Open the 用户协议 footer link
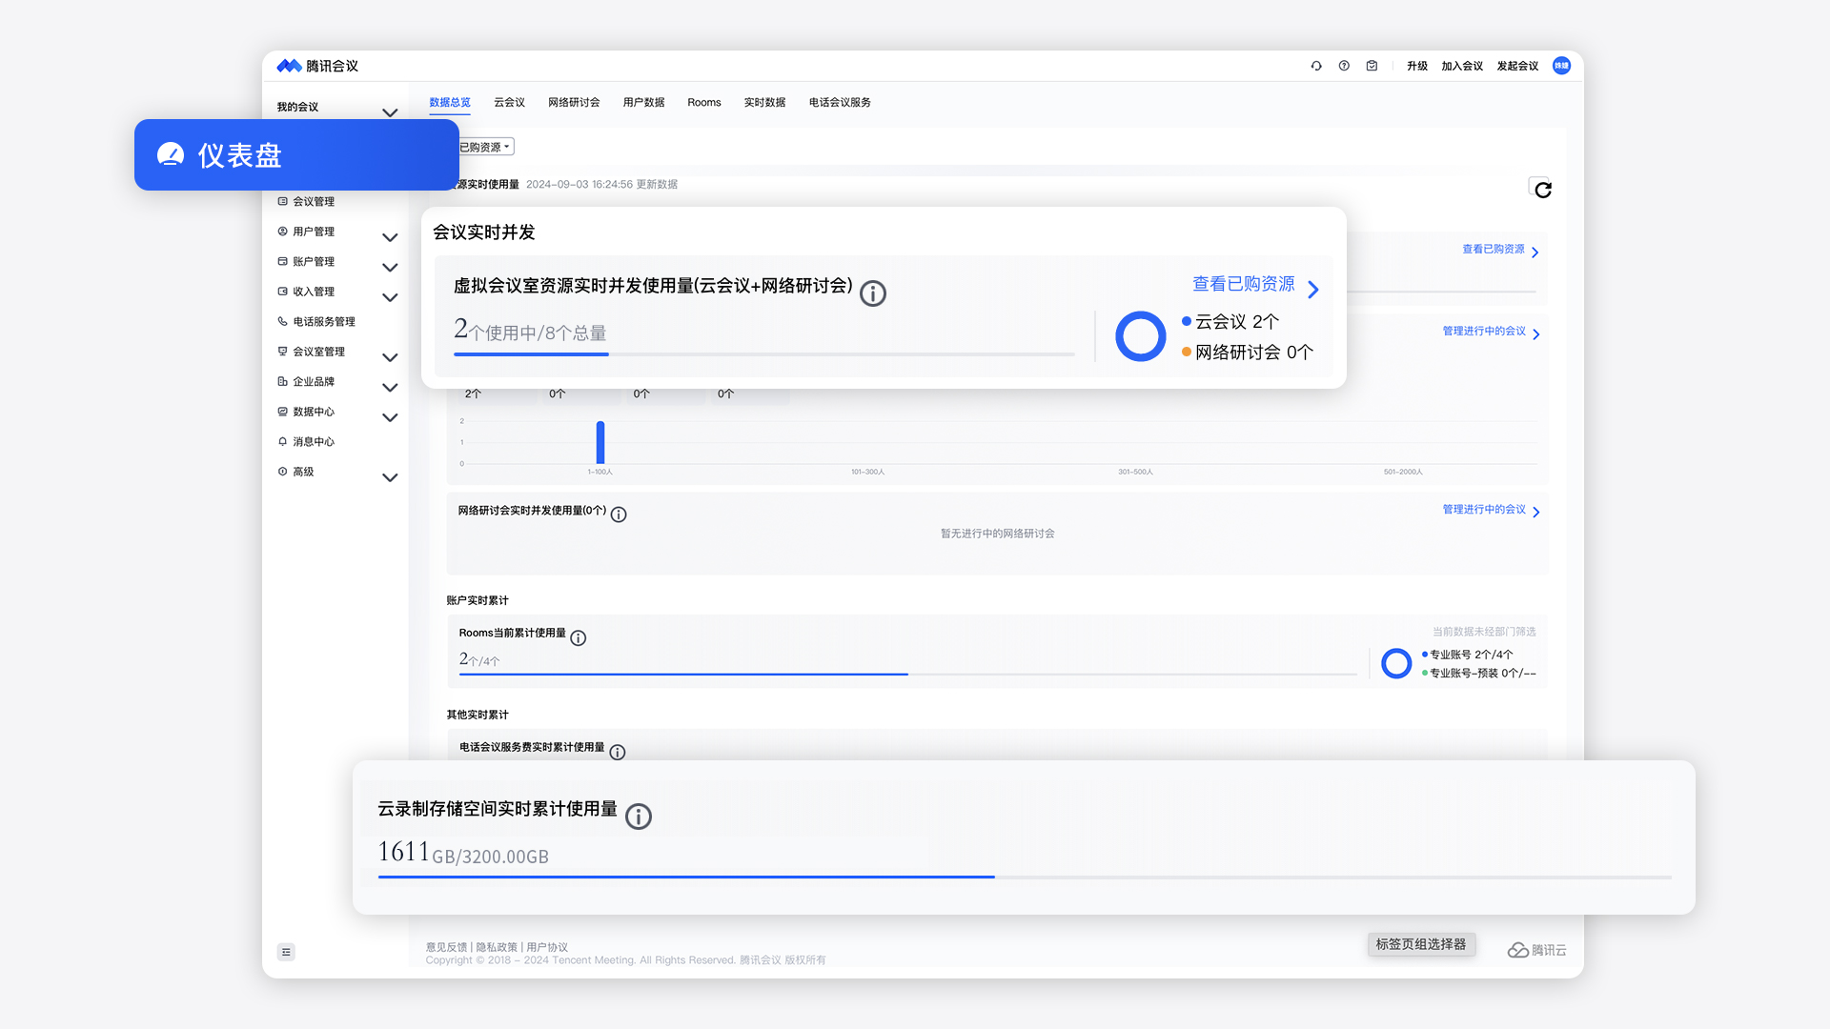Image resolution: width=1830 pixels, height=1029 pixels. (x=547, y=947)
